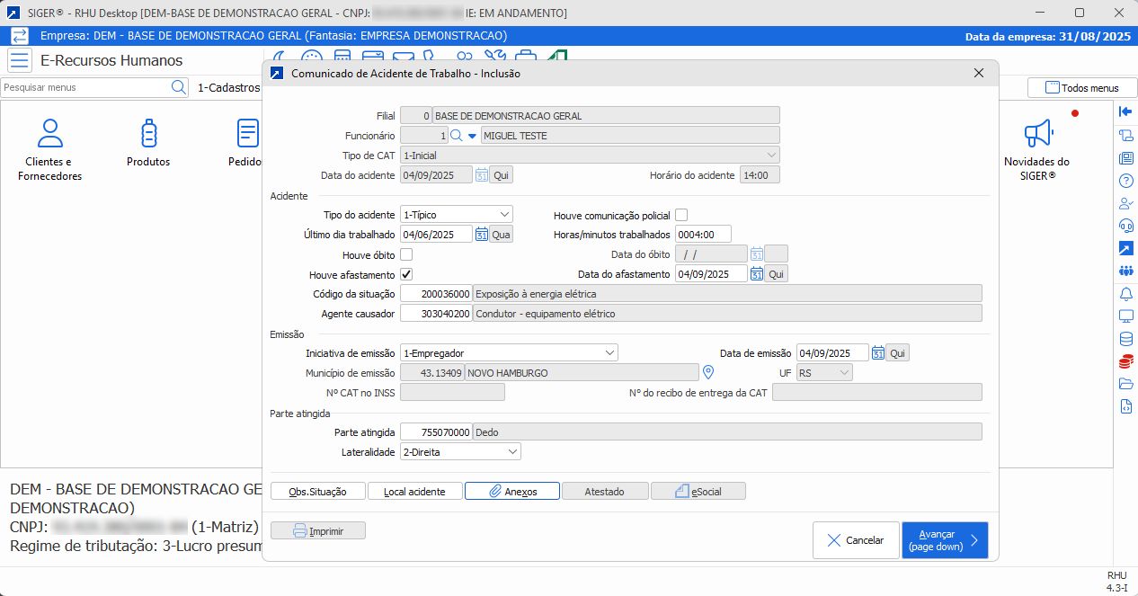The height and width of the screenshot is (596, 1138).
Task: Click the Avançar (page down) button
Action: tap(944, 540)
